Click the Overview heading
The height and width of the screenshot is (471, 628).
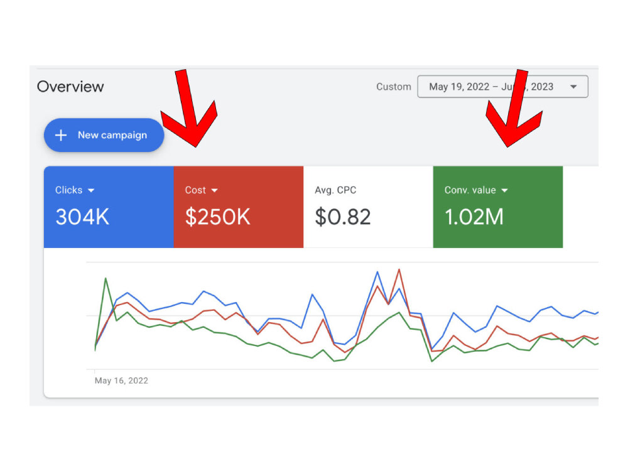coord(70,87)
